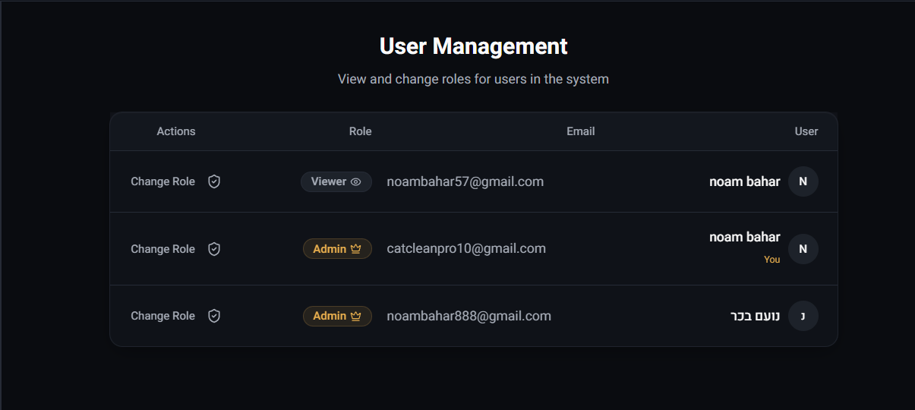Click Admin badge for noambahar888@gmail.com
The image size is (915, 410).
[x=337, y=316]
